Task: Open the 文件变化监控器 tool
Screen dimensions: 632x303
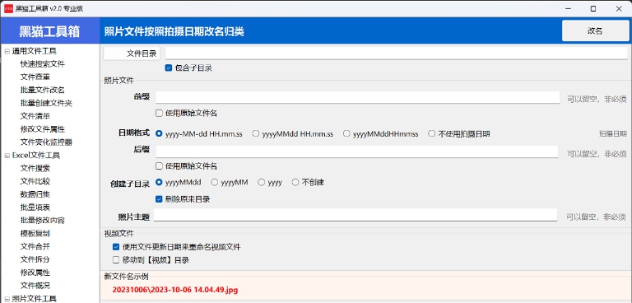Action: [46, 142]
